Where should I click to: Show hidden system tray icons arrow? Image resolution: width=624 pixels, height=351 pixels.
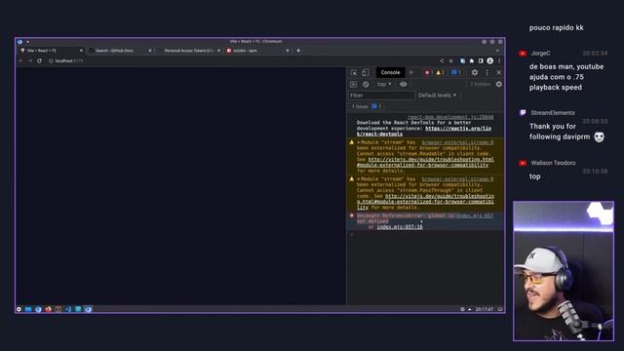click(x=470, y=309)
